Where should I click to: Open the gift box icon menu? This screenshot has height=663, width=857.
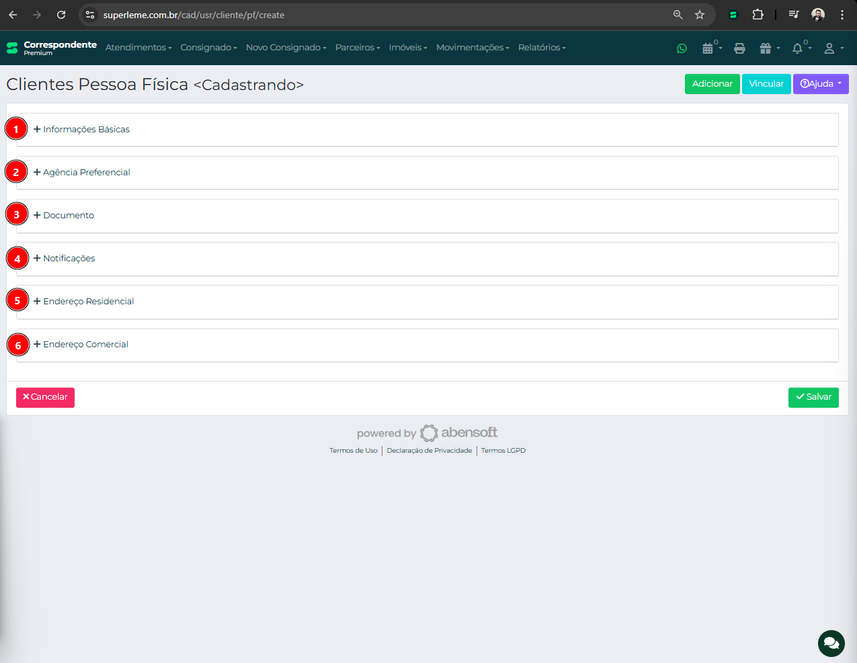[766, 48]
